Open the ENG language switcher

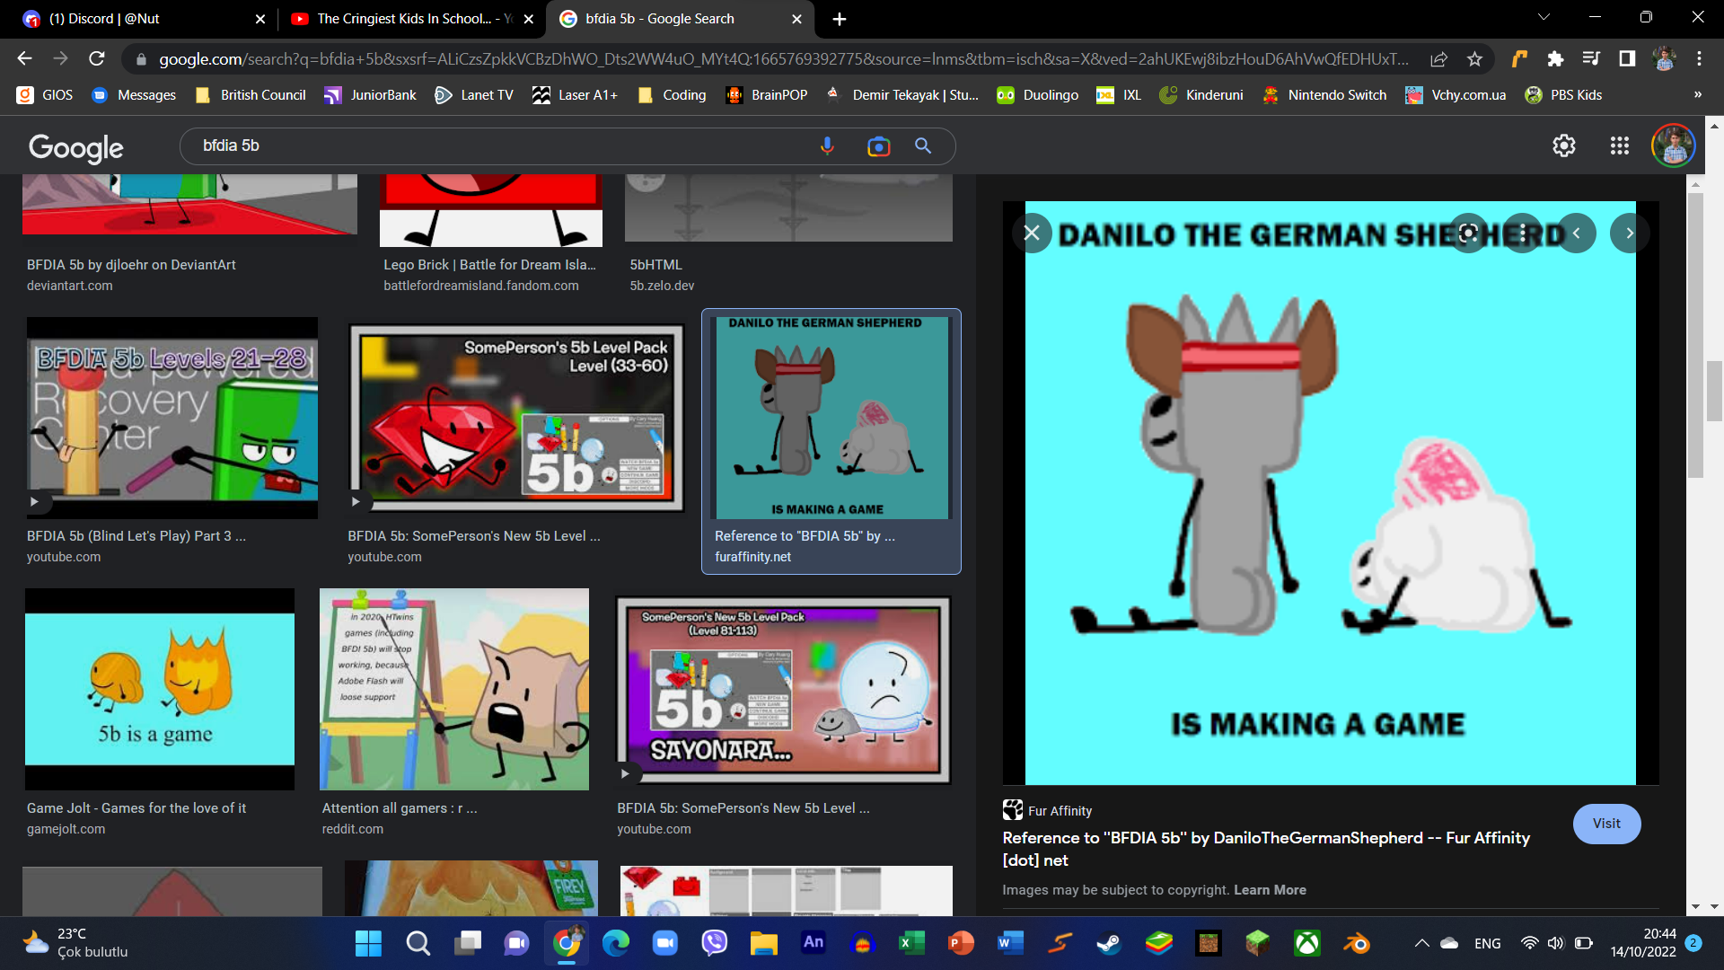(x=1487, y=943)
